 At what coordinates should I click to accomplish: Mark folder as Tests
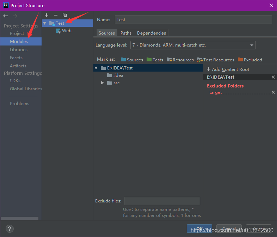(x=155, y=60)
